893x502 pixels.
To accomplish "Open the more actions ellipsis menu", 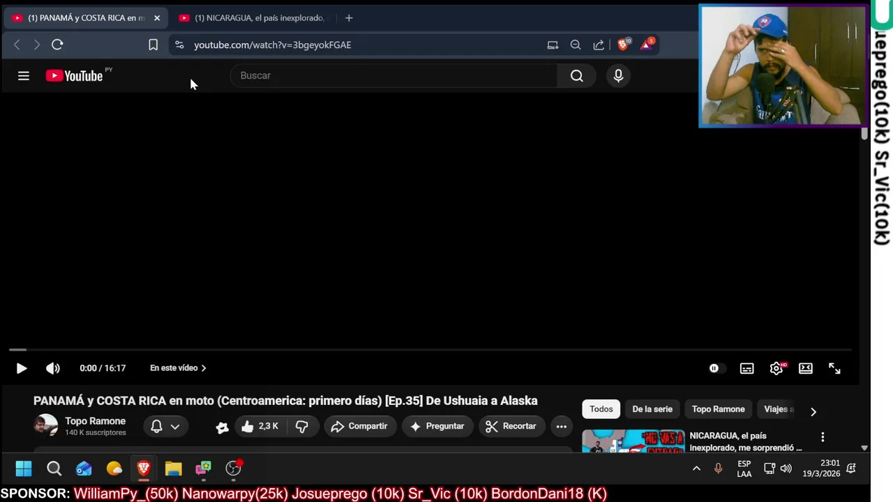I will tap(561, 426).
